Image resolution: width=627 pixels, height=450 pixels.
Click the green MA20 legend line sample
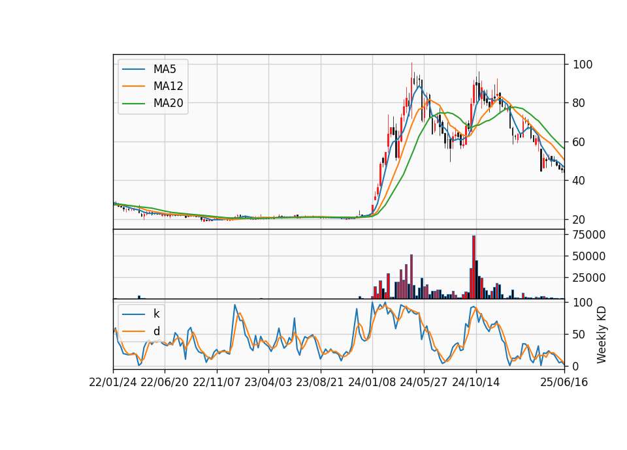click(x=133, y=103)
